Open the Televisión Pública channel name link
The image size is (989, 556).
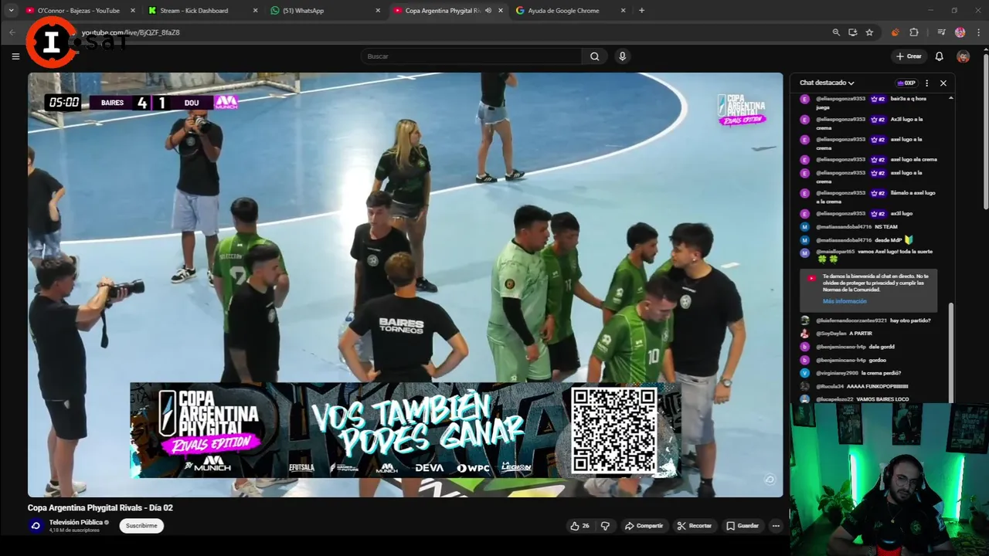tap(76, 522)
